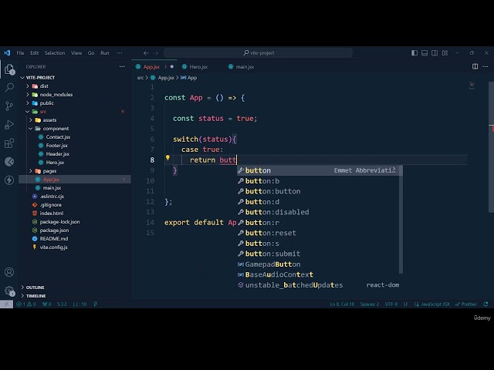Open the Search view in activity bar

coord(9,87)
